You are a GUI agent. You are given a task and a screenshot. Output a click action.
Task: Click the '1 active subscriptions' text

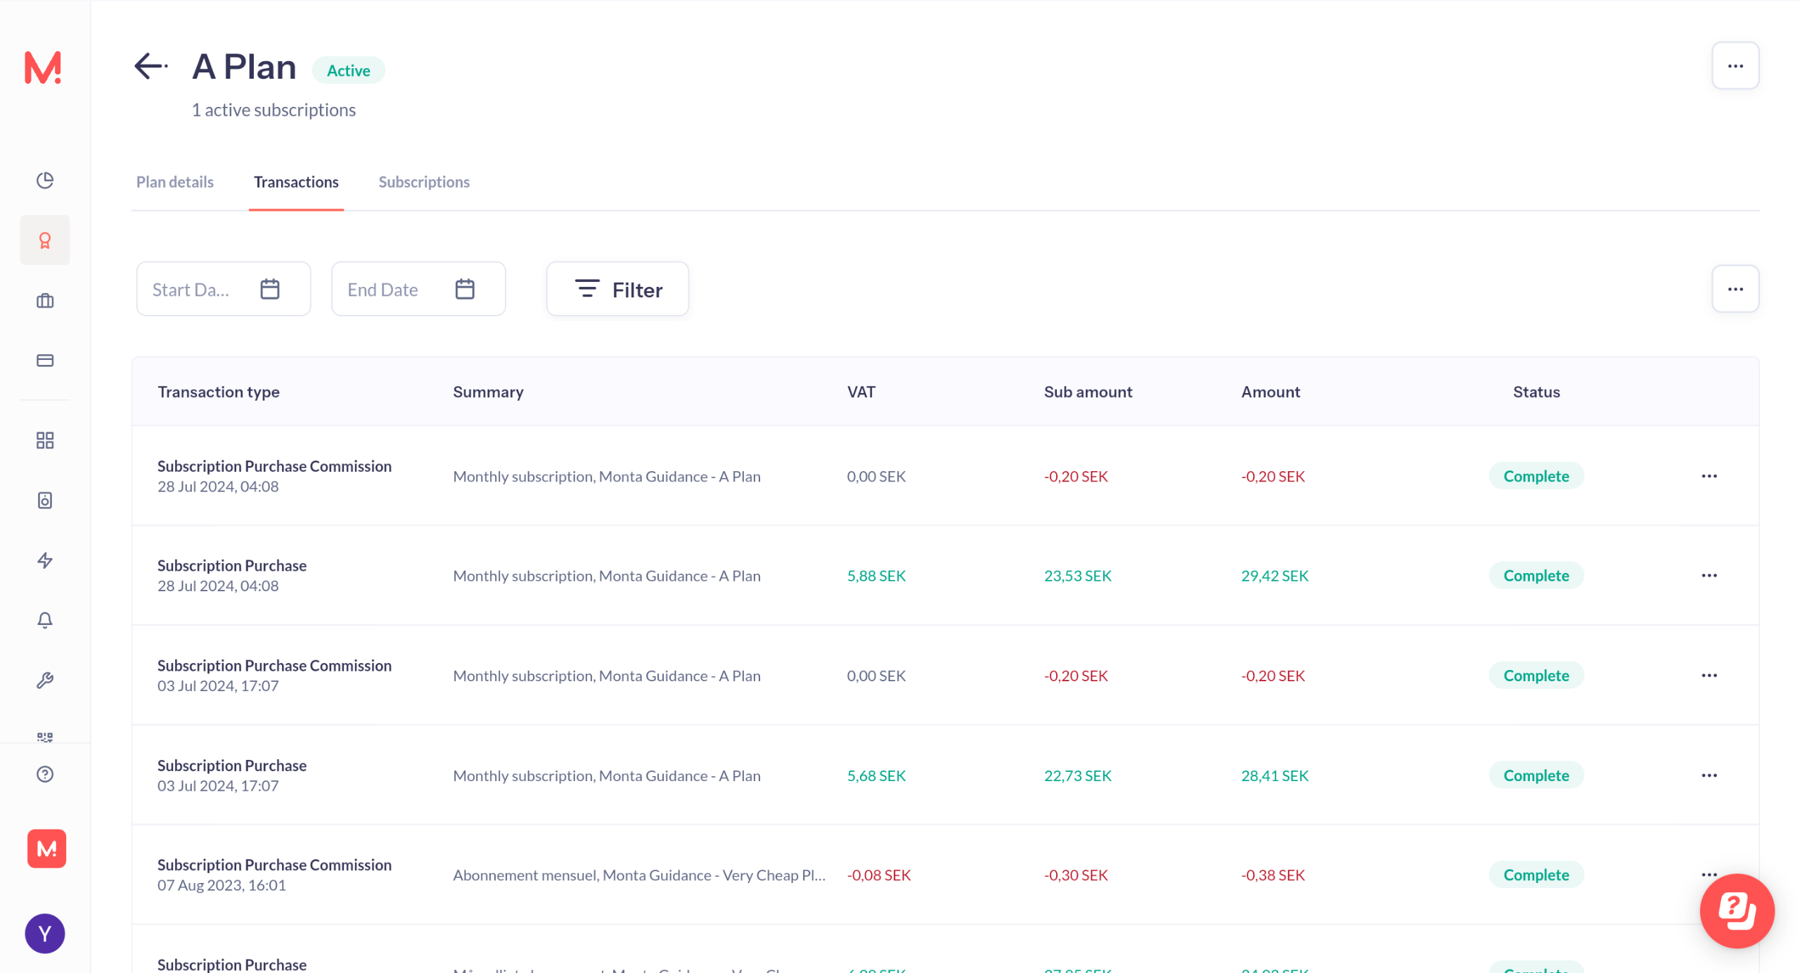[x=274, y=110]
